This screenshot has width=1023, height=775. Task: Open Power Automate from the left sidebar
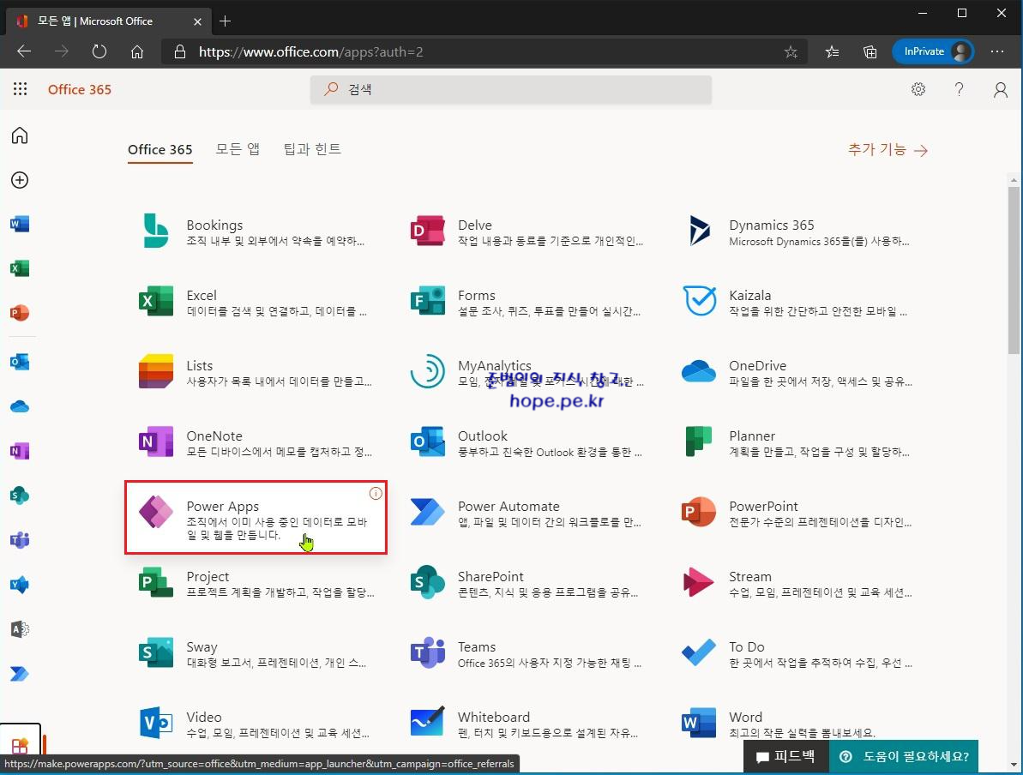20,673
